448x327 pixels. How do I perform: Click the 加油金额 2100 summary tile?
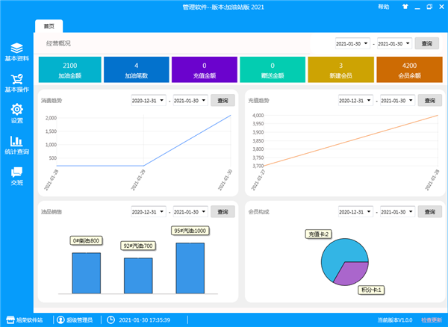[x=69, y=70]
